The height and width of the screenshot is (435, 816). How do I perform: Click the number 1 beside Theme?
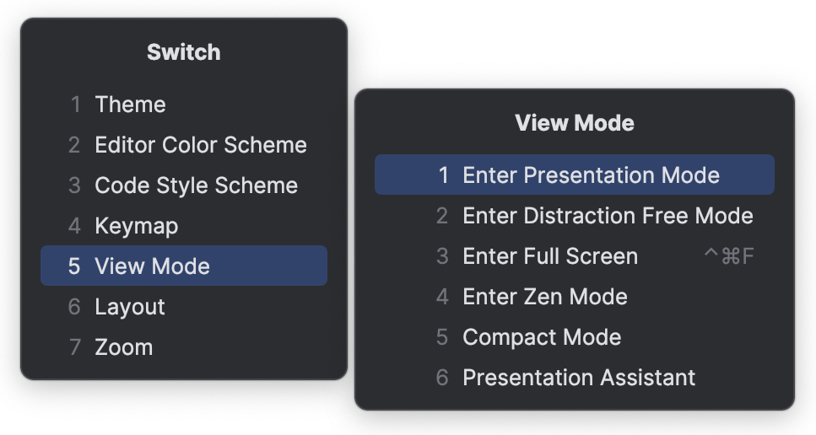click(75, 105)
